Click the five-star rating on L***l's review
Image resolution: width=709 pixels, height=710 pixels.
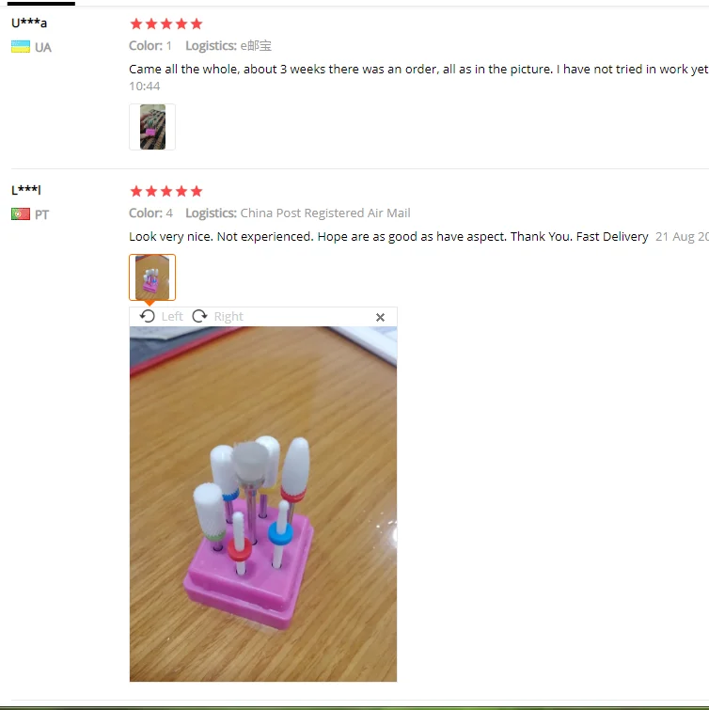tap(166, 191)
